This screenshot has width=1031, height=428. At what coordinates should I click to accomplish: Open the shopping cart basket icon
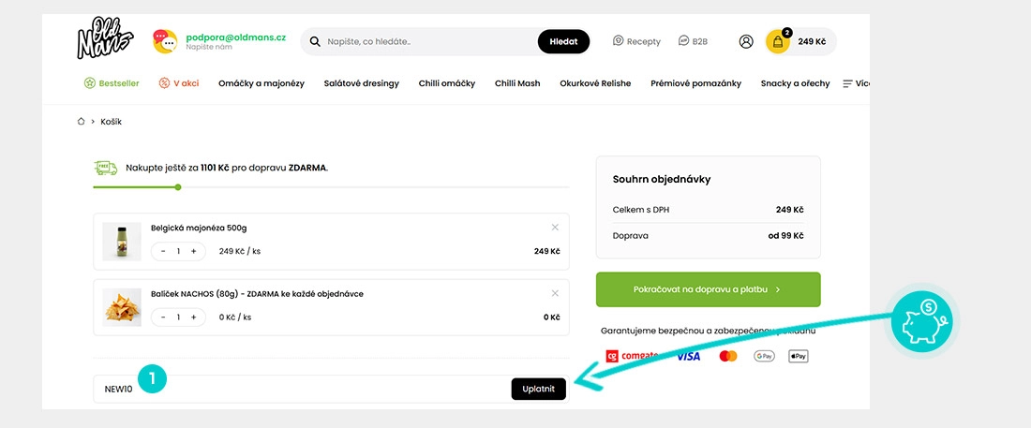click(778, 41)
